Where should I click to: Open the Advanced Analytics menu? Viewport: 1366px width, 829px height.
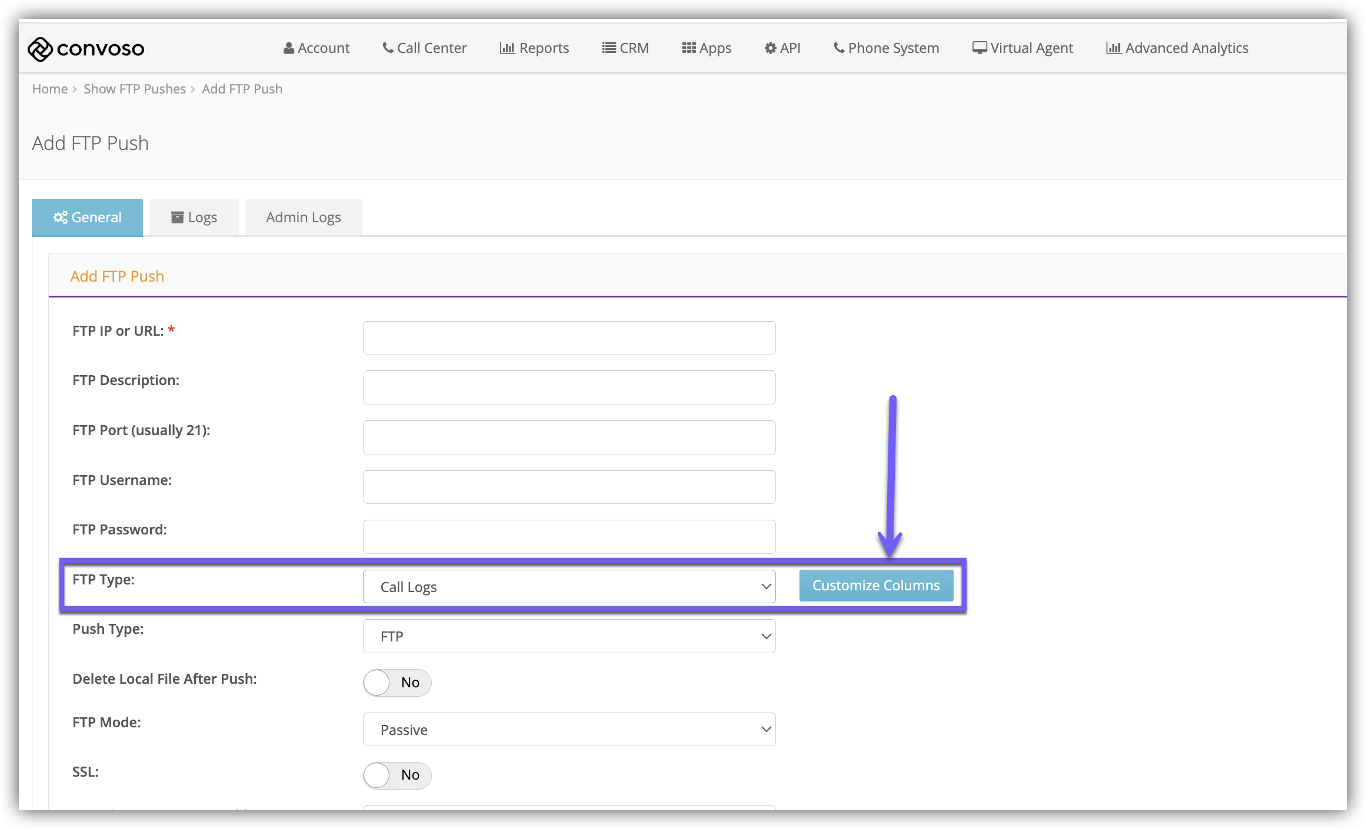pos(1177,48)
